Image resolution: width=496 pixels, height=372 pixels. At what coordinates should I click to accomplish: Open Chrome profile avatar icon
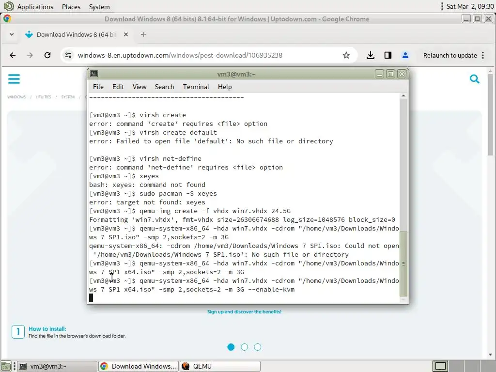(405, 55)
